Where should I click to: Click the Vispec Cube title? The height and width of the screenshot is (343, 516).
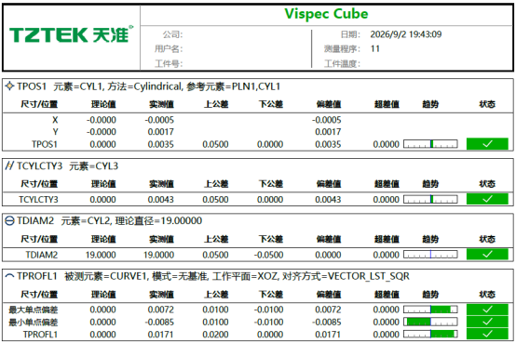(326, 14)
